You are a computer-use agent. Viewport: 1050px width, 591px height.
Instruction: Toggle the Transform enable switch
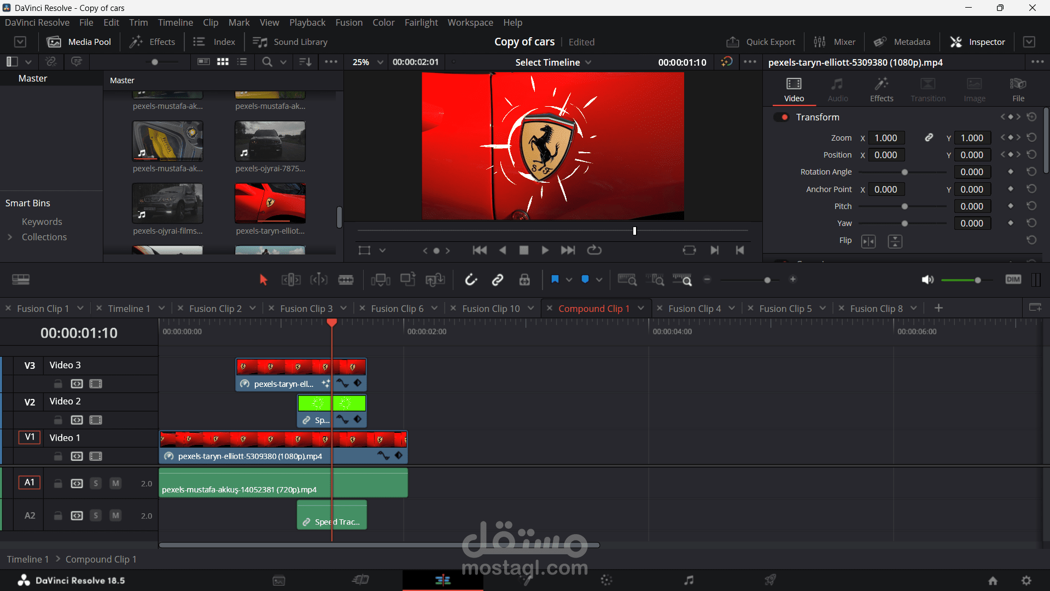[x=781, y=117]
